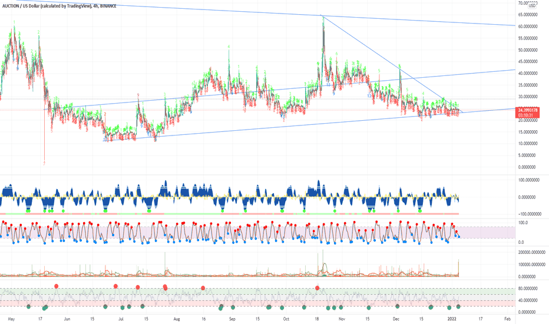
Task: Click the current price label 24.3993178
Action: click(x=528, y=110)
